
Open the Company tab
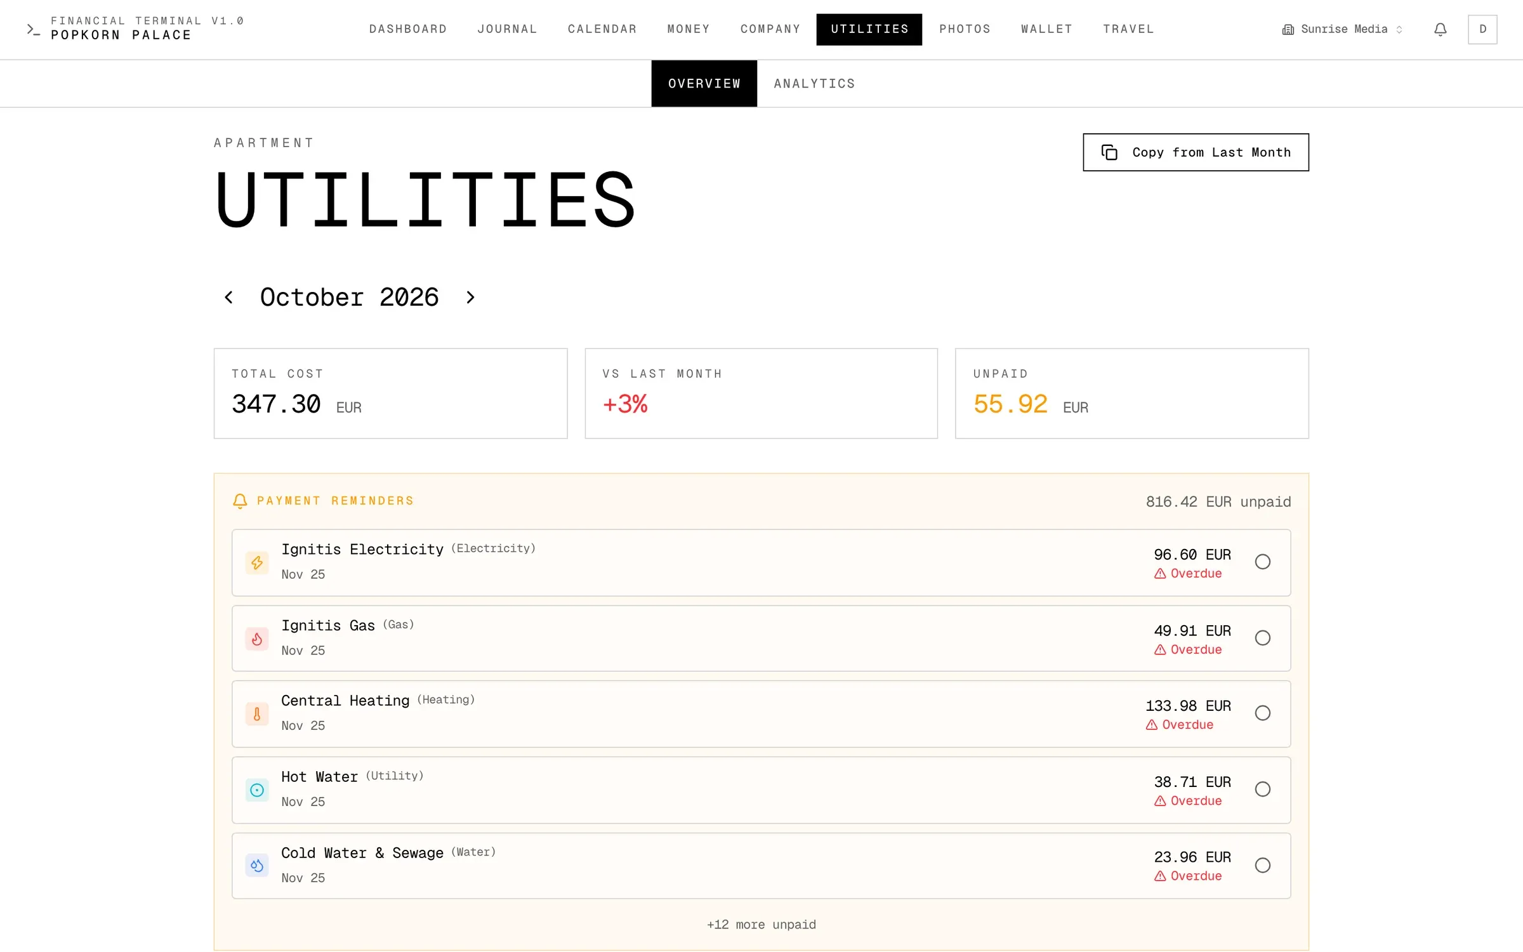(x=770, y=29)
